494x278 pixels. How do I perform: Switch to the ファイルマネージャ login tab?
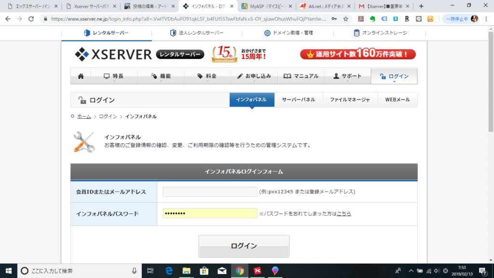coord(350,99)
